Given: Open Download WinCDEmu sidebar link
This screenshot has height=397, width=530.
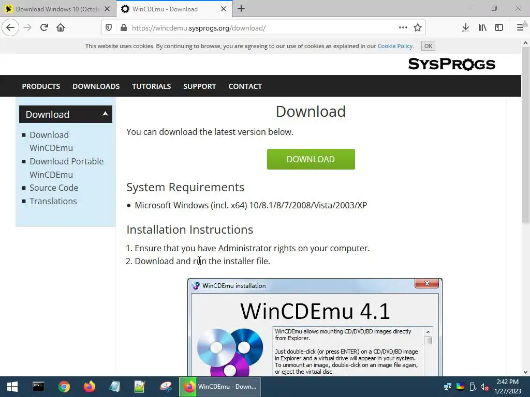Looking at the screenshot, I should pos(51,142).
